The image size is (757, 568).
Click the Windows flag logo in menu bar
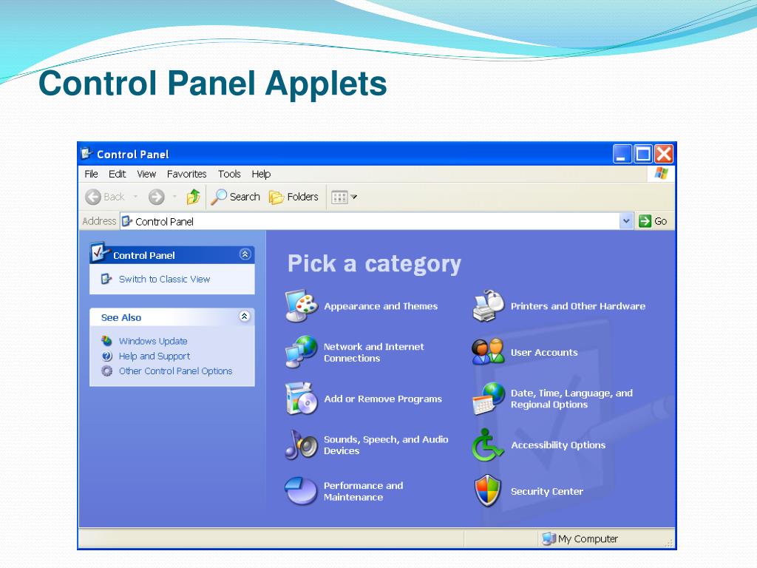pos(662,173)
